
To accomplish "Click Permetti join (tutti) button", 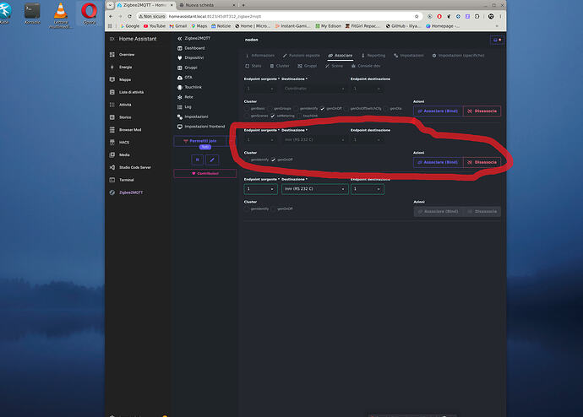I will tap(200, 141).
